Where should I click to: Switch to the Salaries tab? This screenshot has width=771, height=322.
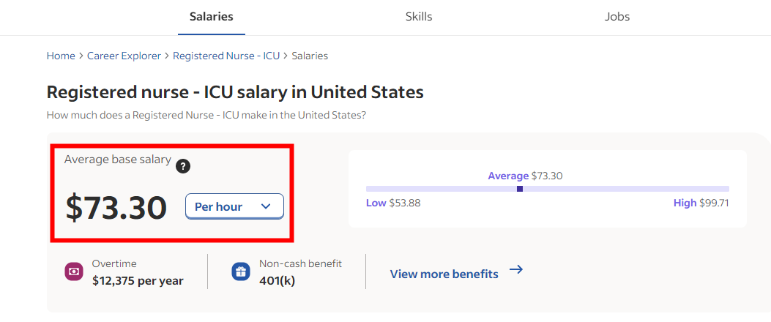pos(212,17)
